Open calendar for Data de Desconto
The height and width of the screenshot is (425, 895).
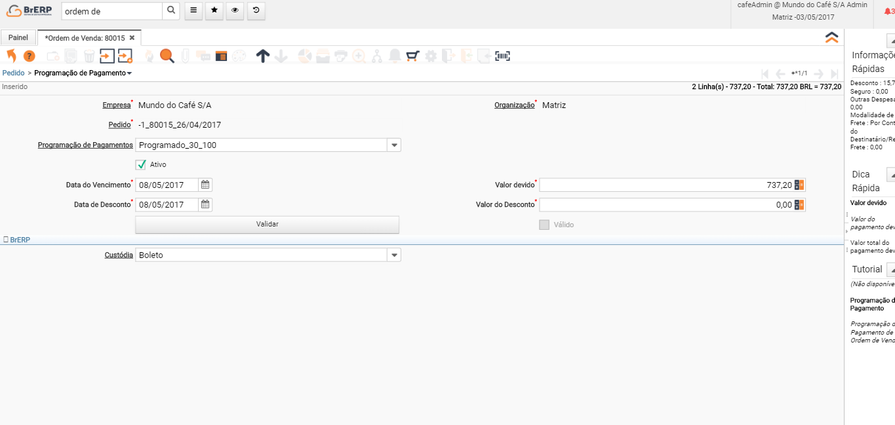click(x=205, y=205)
